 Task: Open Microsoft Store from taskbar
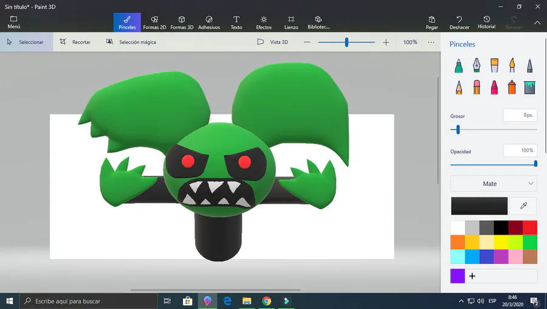point(187,301)
